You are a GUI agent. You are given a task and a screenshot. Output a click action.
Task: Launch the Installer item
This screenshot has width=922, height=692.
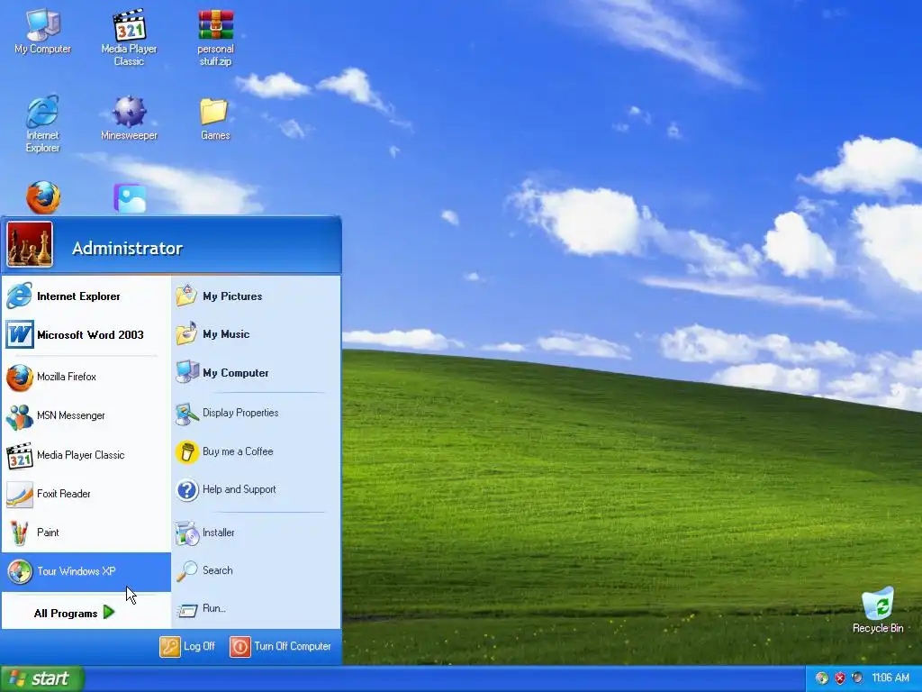257,533
